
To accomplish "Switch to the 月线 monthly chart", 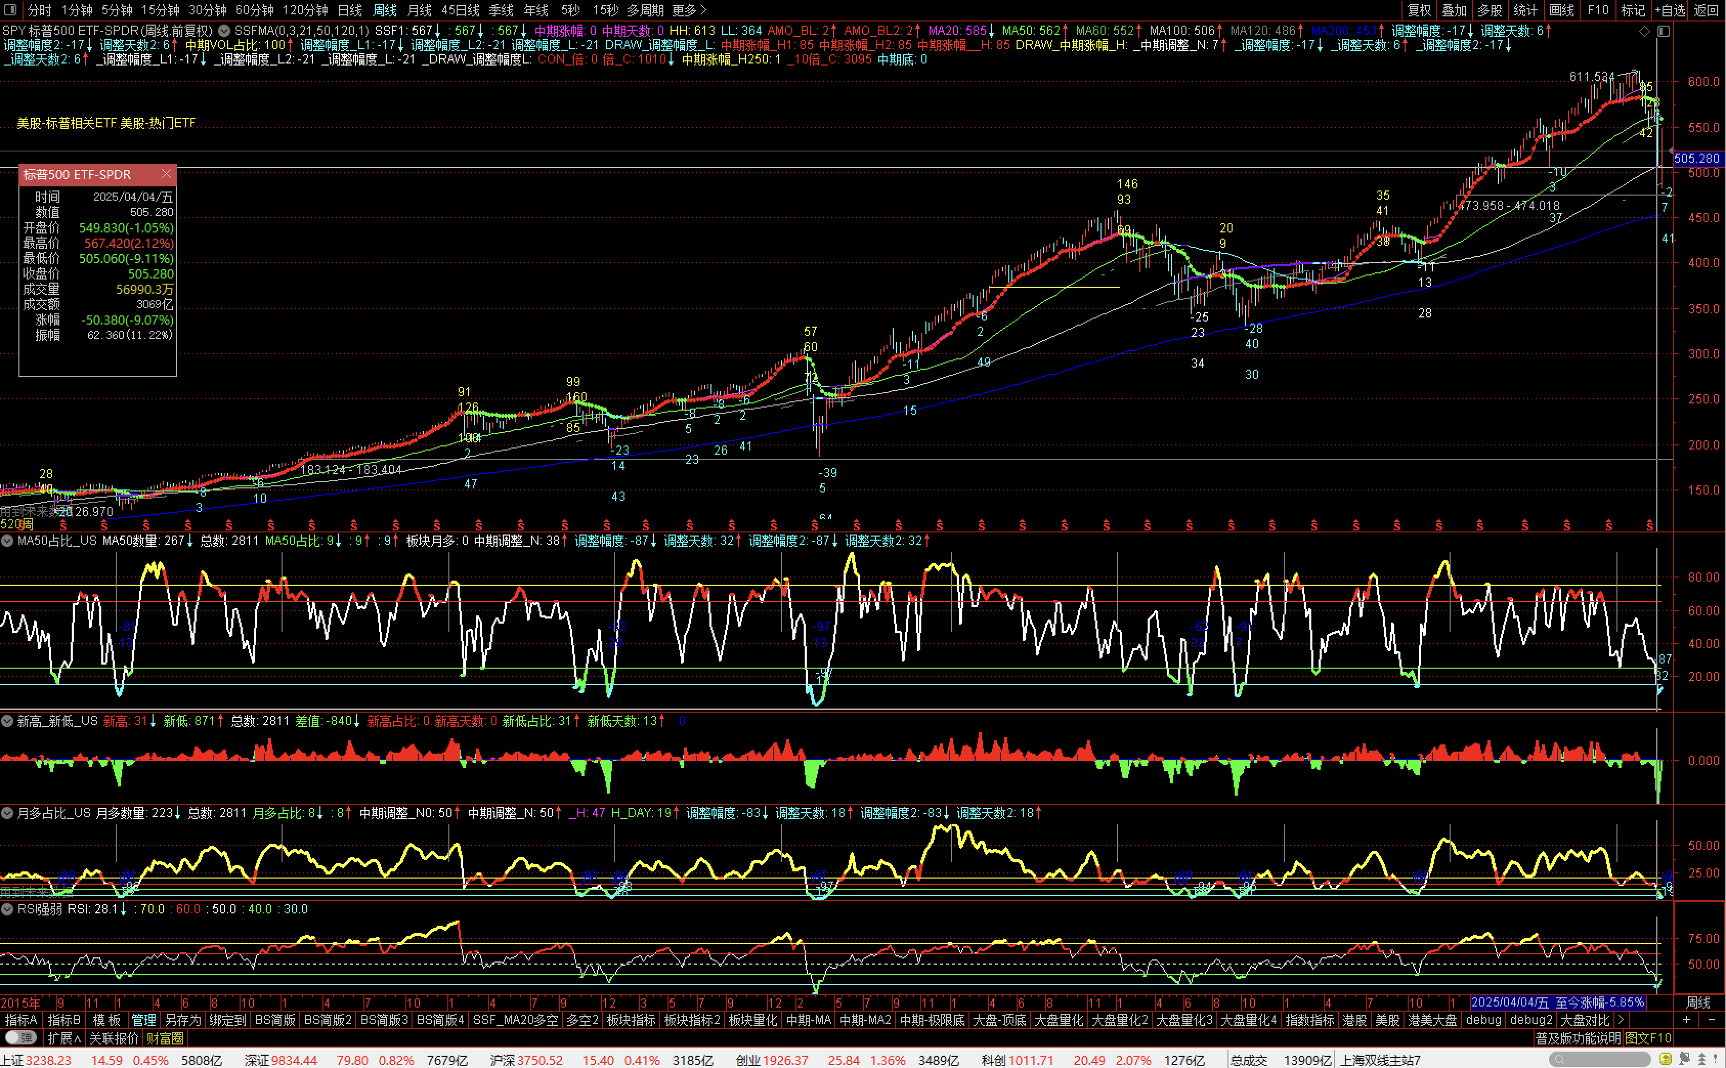I will point(420,10).
